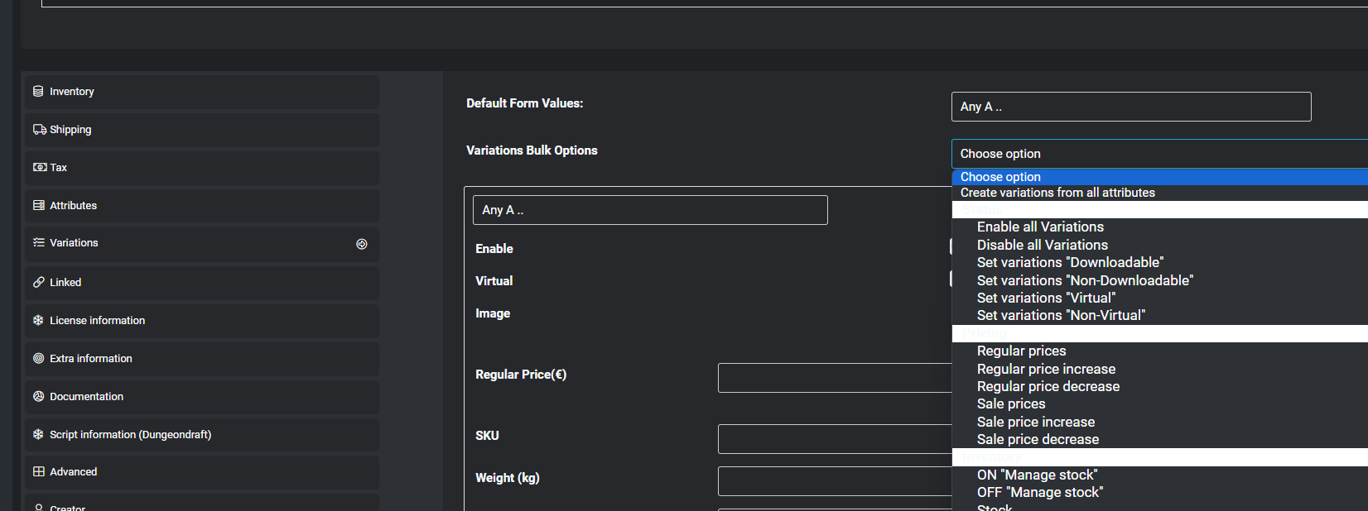
Task: Collapse the Variations Bulk Options dropdown
Action: (x=1159, y=154)
